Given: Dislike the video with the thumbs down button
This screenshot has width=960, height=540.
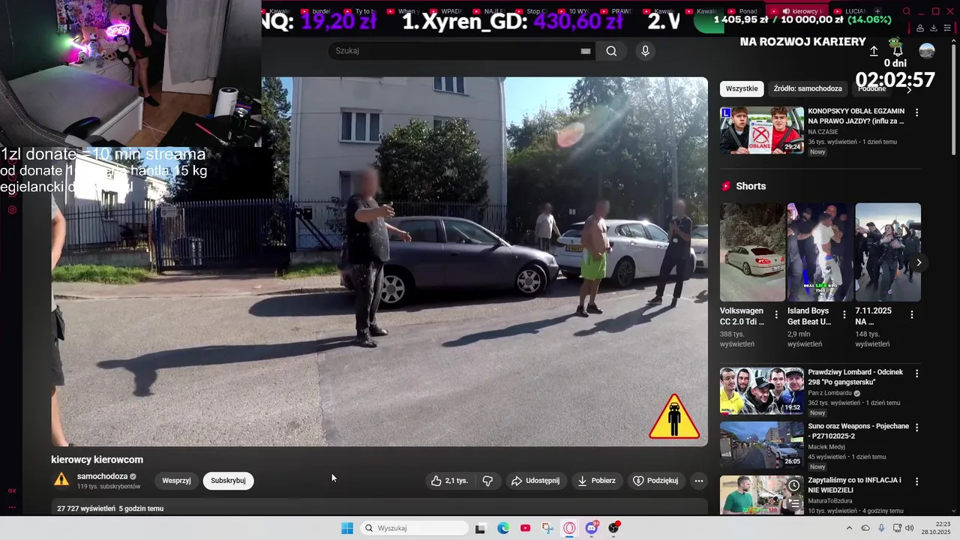Looking at the screenshot, I should pyautogui.click(x=487, y=481).
